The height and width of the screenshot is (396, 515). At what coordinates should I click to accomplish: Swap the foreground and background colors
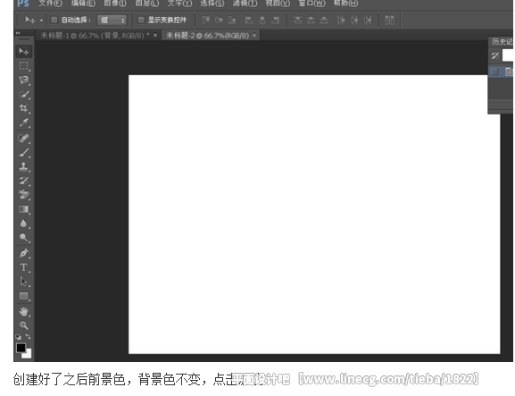point(29,337)
